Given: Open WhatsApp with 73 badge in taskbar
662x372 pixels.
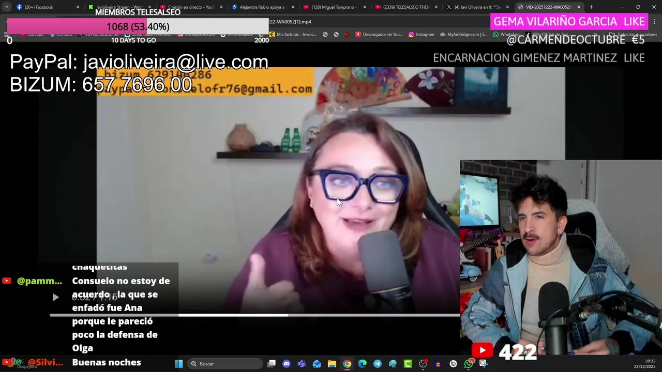Looking at the screenshot, I should coord(469,364).
